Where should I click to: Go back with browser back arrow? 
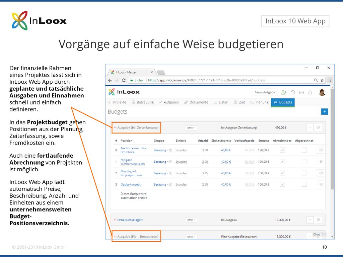pos(110,80)
